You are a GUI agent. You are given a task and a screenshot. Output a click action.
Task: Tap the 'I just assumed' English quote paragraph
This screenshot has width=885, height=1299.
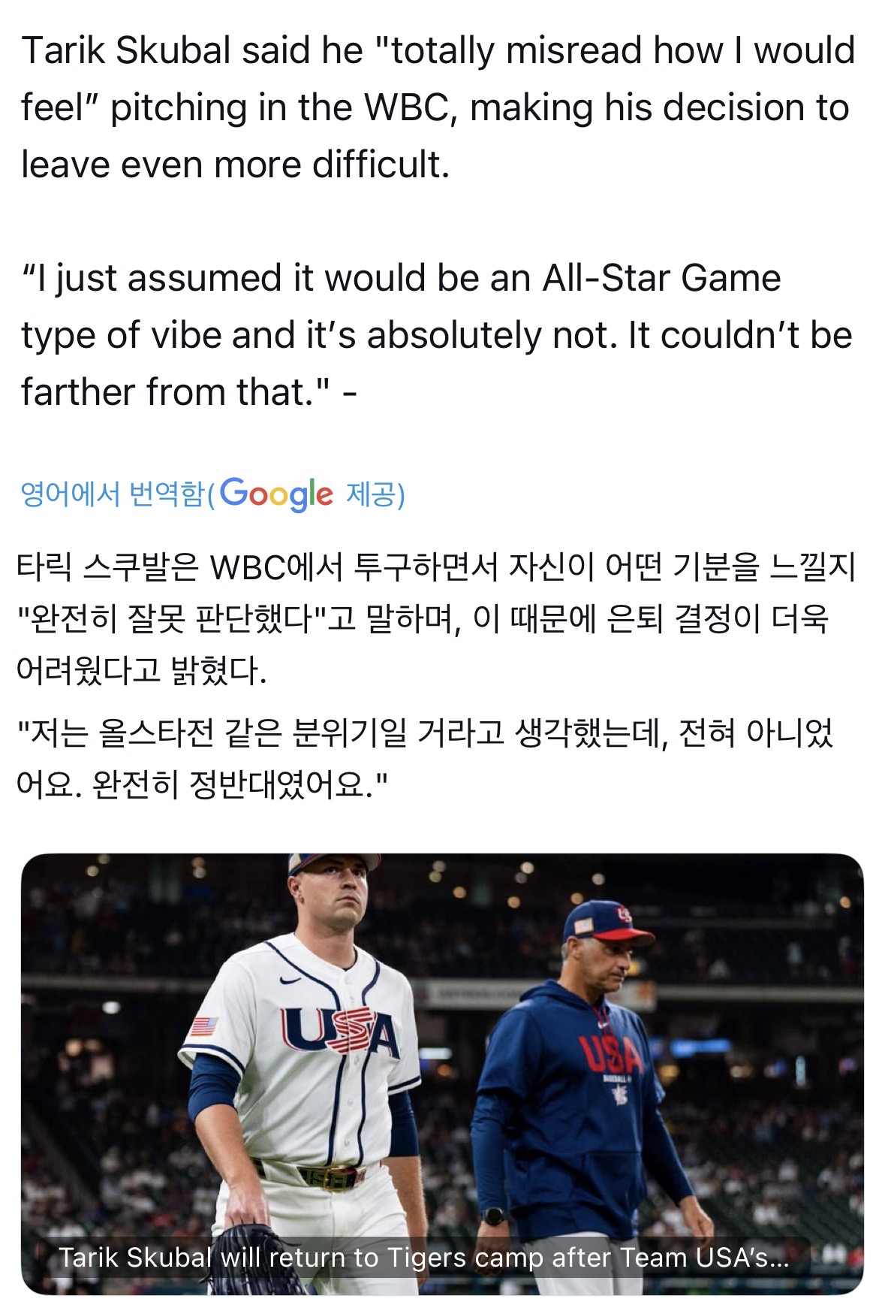point(436,334)
